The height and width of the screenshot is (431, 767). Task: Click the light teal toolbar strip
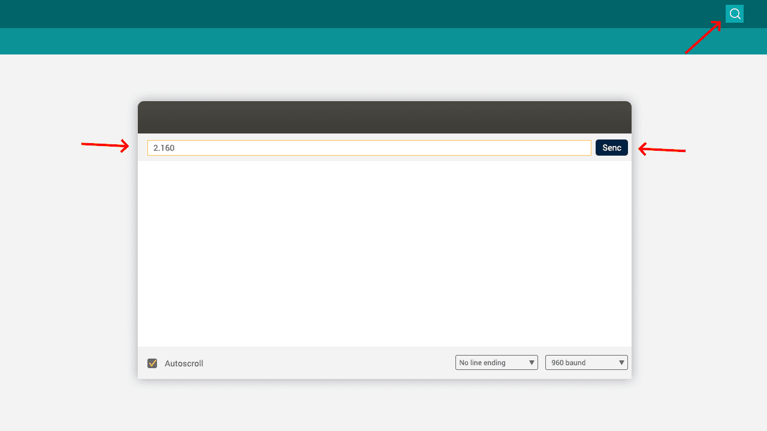coord(360,41)
